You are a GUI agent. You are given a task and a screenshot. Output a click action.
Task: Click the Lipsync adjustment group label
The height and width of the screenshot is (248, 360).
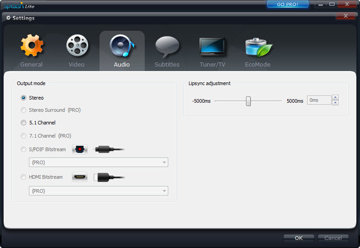click(209, 83)
